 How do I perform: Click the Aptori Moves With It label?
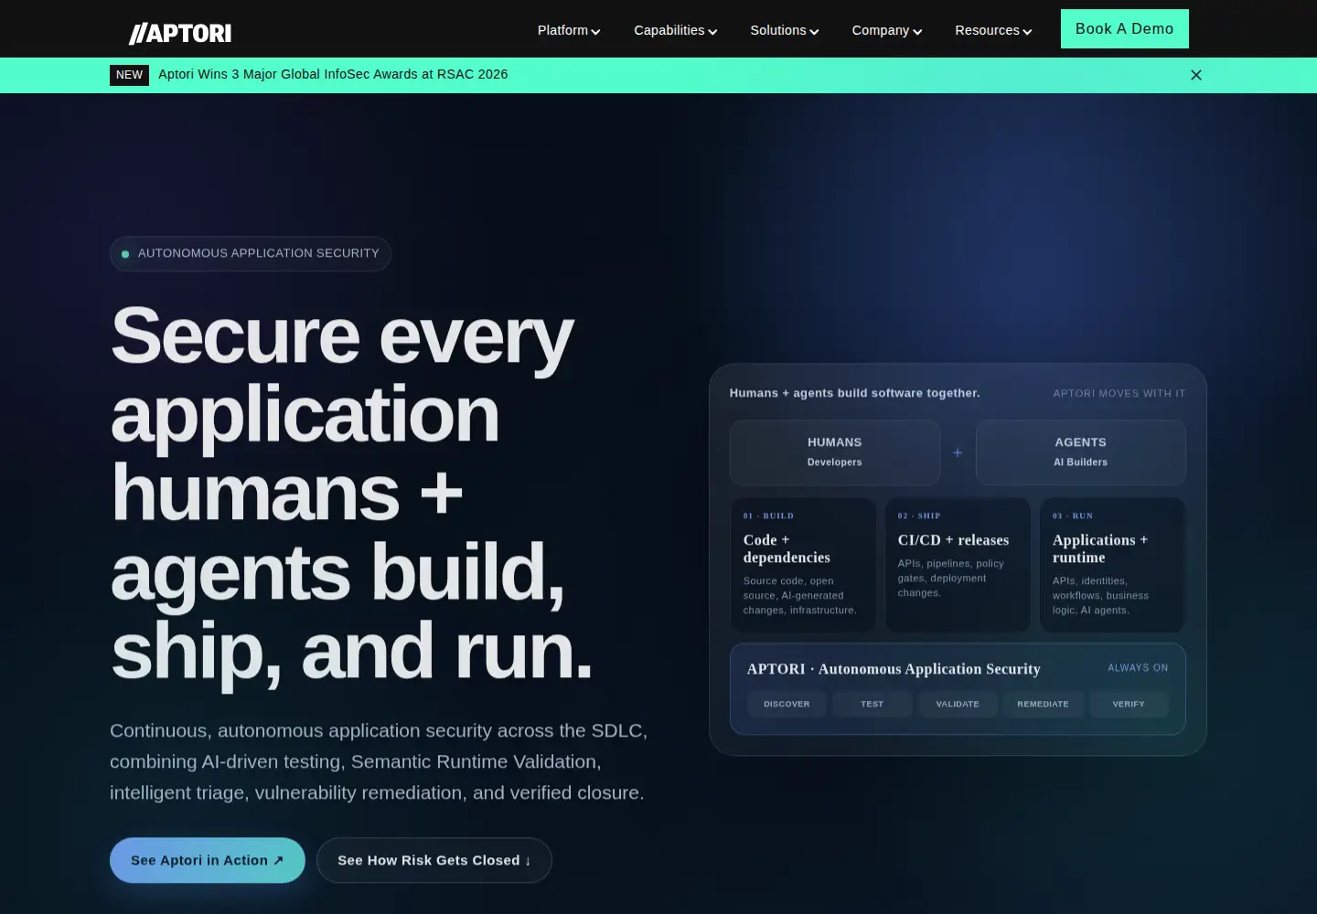click(1119, 393)
